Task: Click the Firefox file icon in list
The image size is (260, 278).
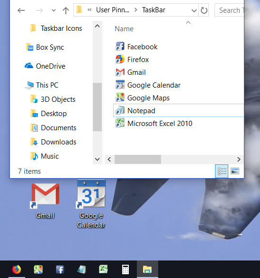Action: [x=120, y=59]
